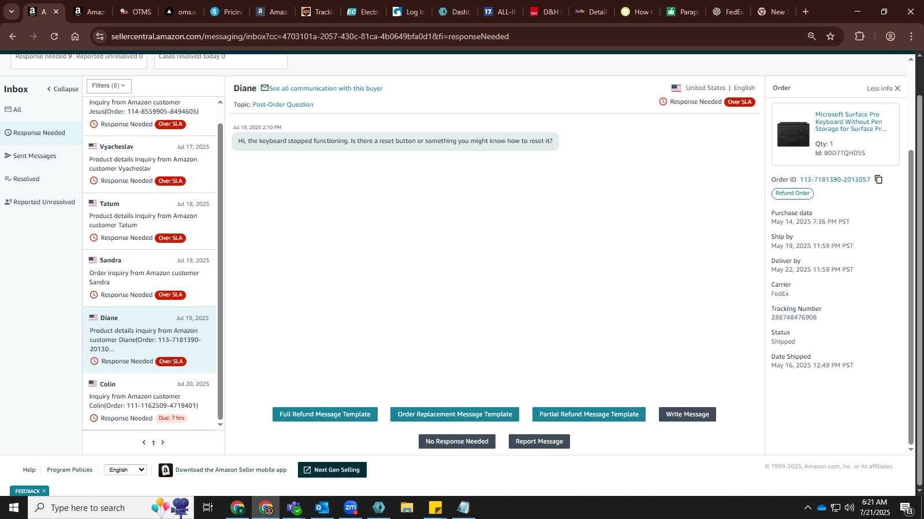Image resolution: width=924 pixels, height=519 pixels.
Task: See all communication with this buyer
Action: pos(326,88)
